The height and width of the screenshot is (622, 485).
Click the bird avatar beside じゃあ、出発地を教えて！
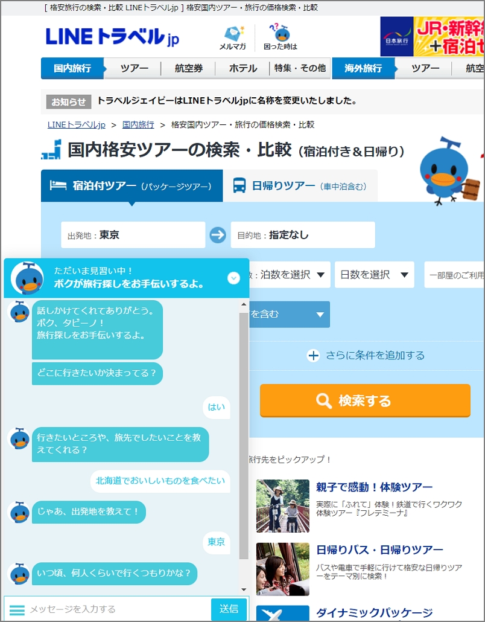tap(19, 512)
